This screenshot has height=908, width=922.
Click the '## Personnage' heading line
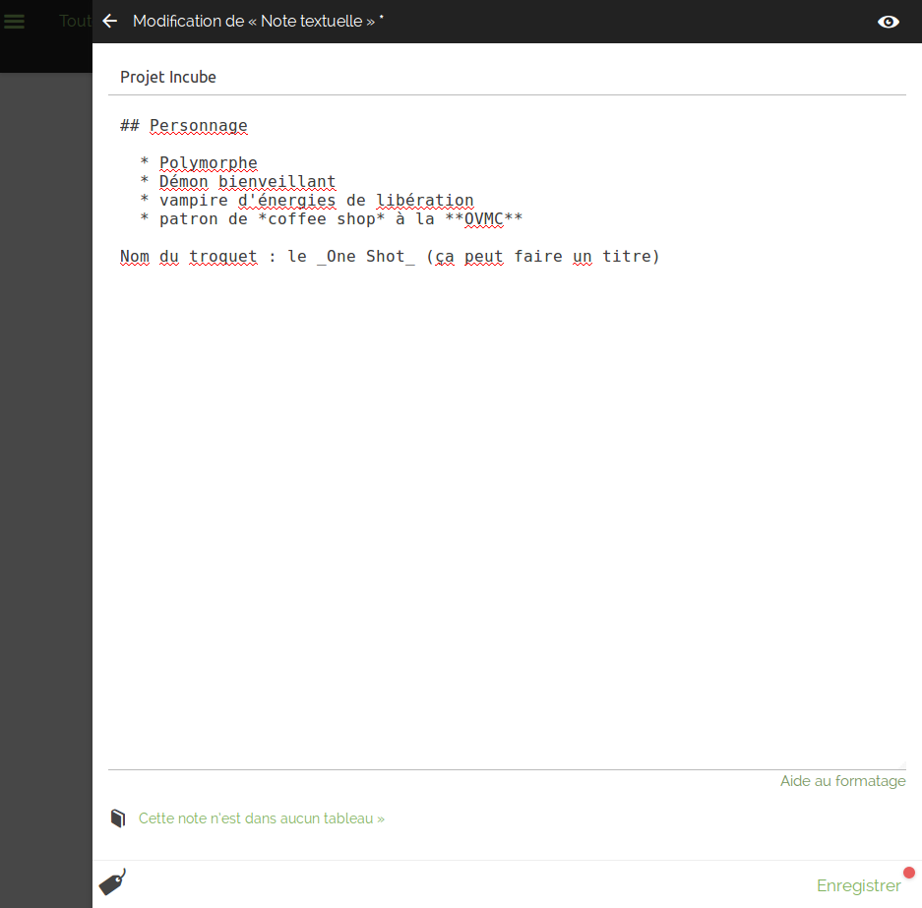(x=183, y=126)
